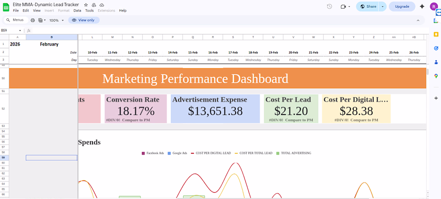This screenshot has width=441, height=199.
Task: Search the Menus box
Action: click(x=16, y=20)
